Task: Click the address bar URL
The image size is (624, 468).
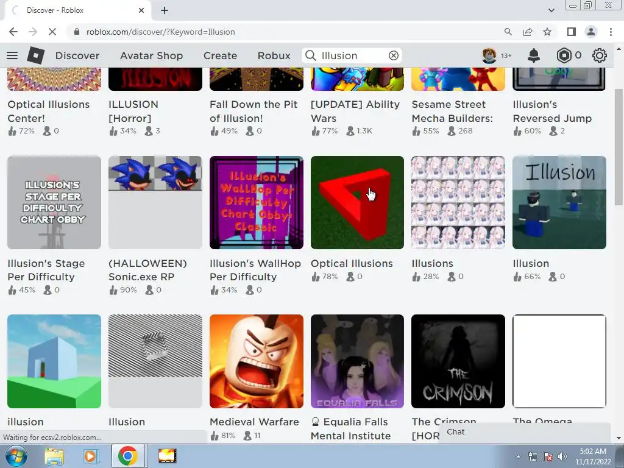Action: coord(161,32)
